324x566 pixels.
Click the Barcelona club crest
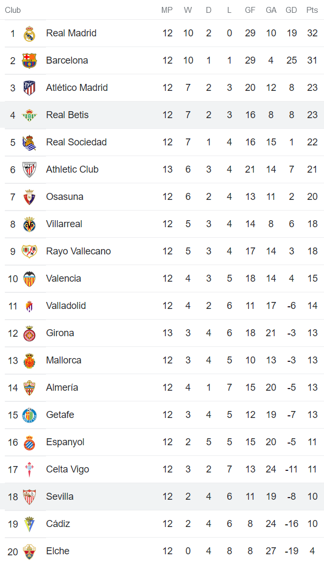click(29, 61)
